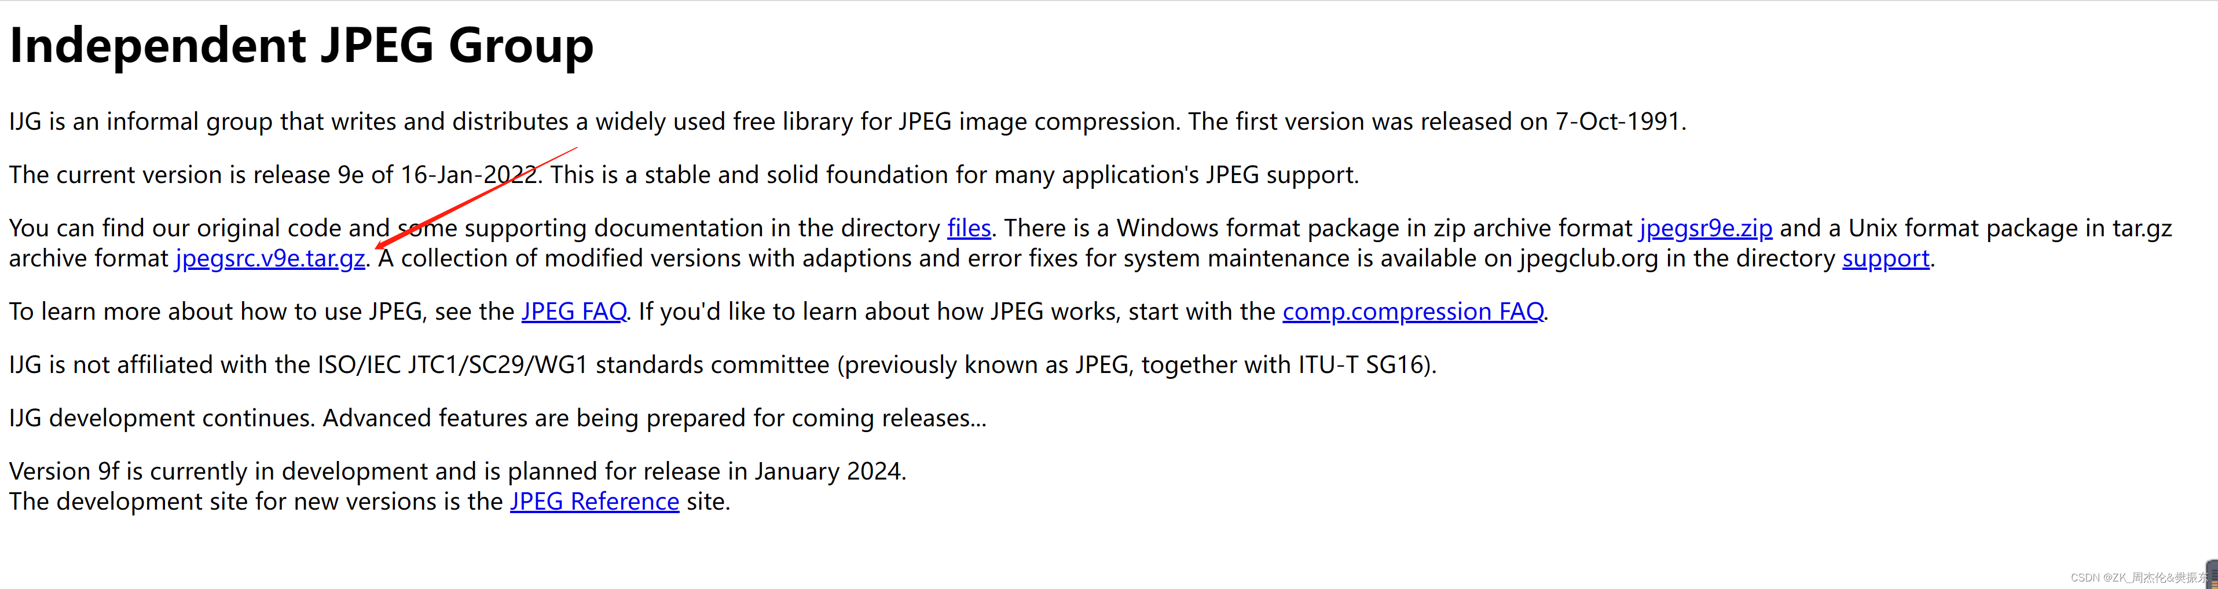Click the 16-Jan-2022 date text

[x=468, y=175]
